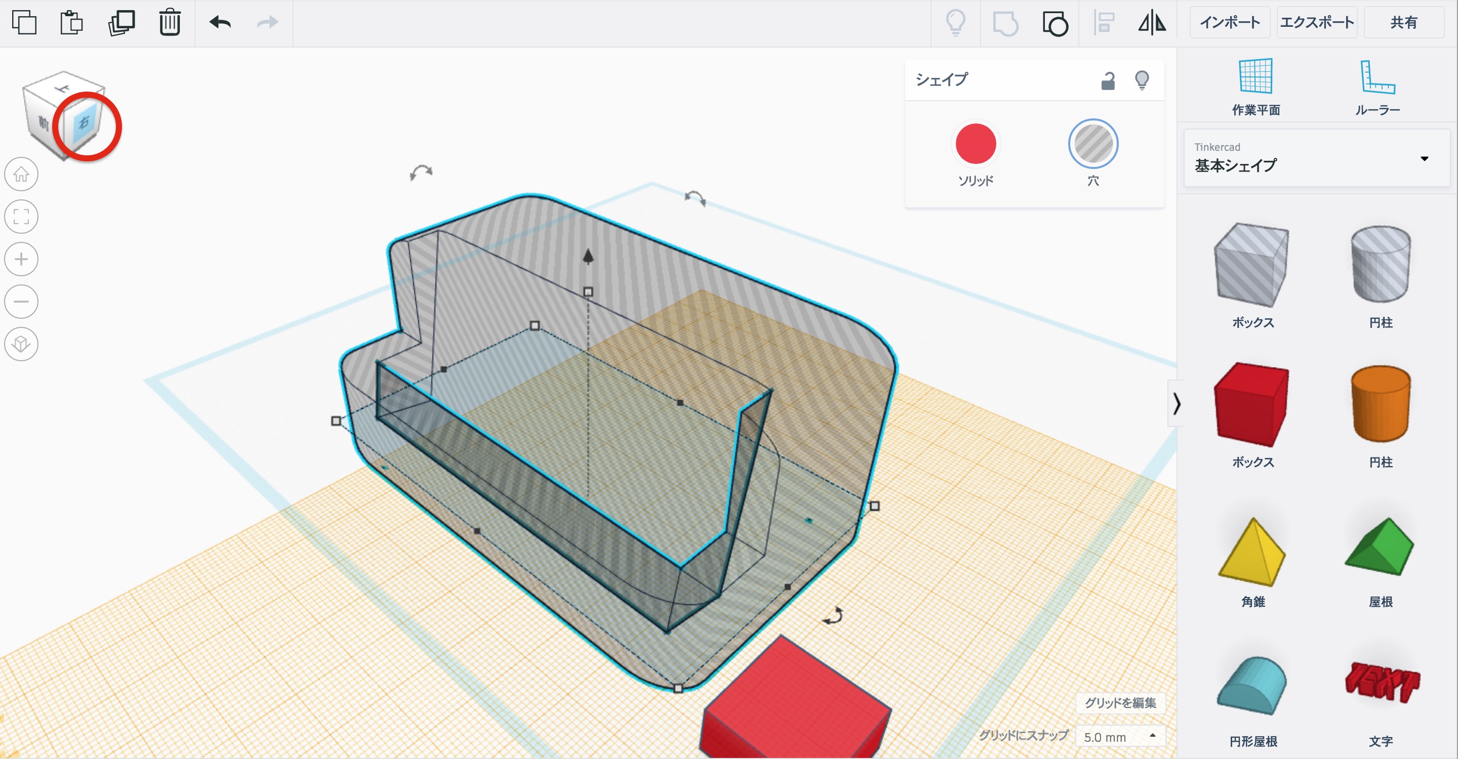The height and width of the screenshot is (759, 1458).
Task: Select the 穴 (hole) striped swatch
Action: point(1092,144)
